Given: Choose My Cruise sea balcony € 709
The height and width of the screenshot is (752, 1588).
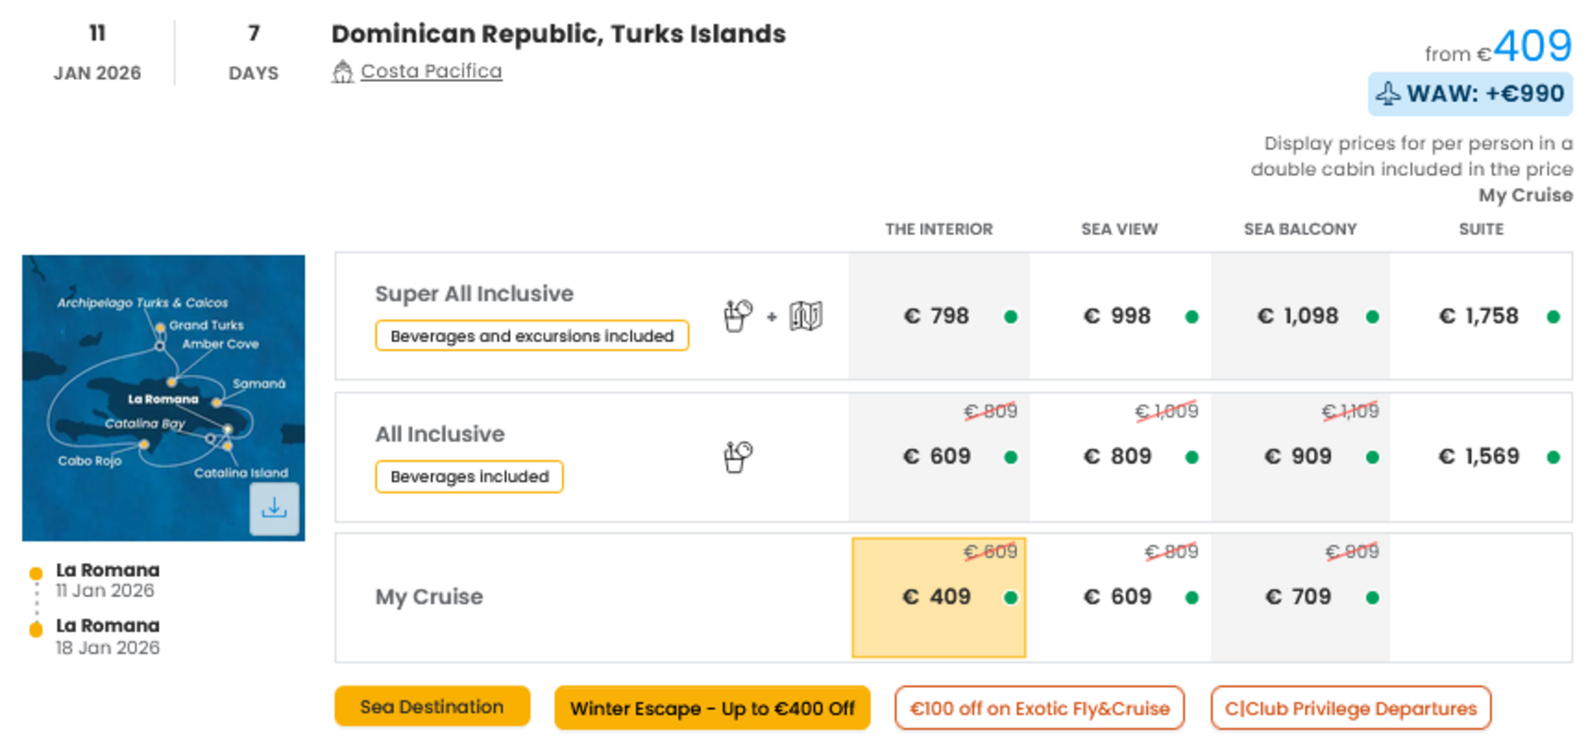Looking at the screenshot, I should pos(1300,597).
